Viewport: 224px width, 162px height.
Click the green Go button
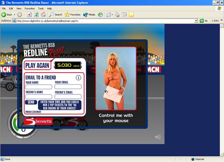204,21
